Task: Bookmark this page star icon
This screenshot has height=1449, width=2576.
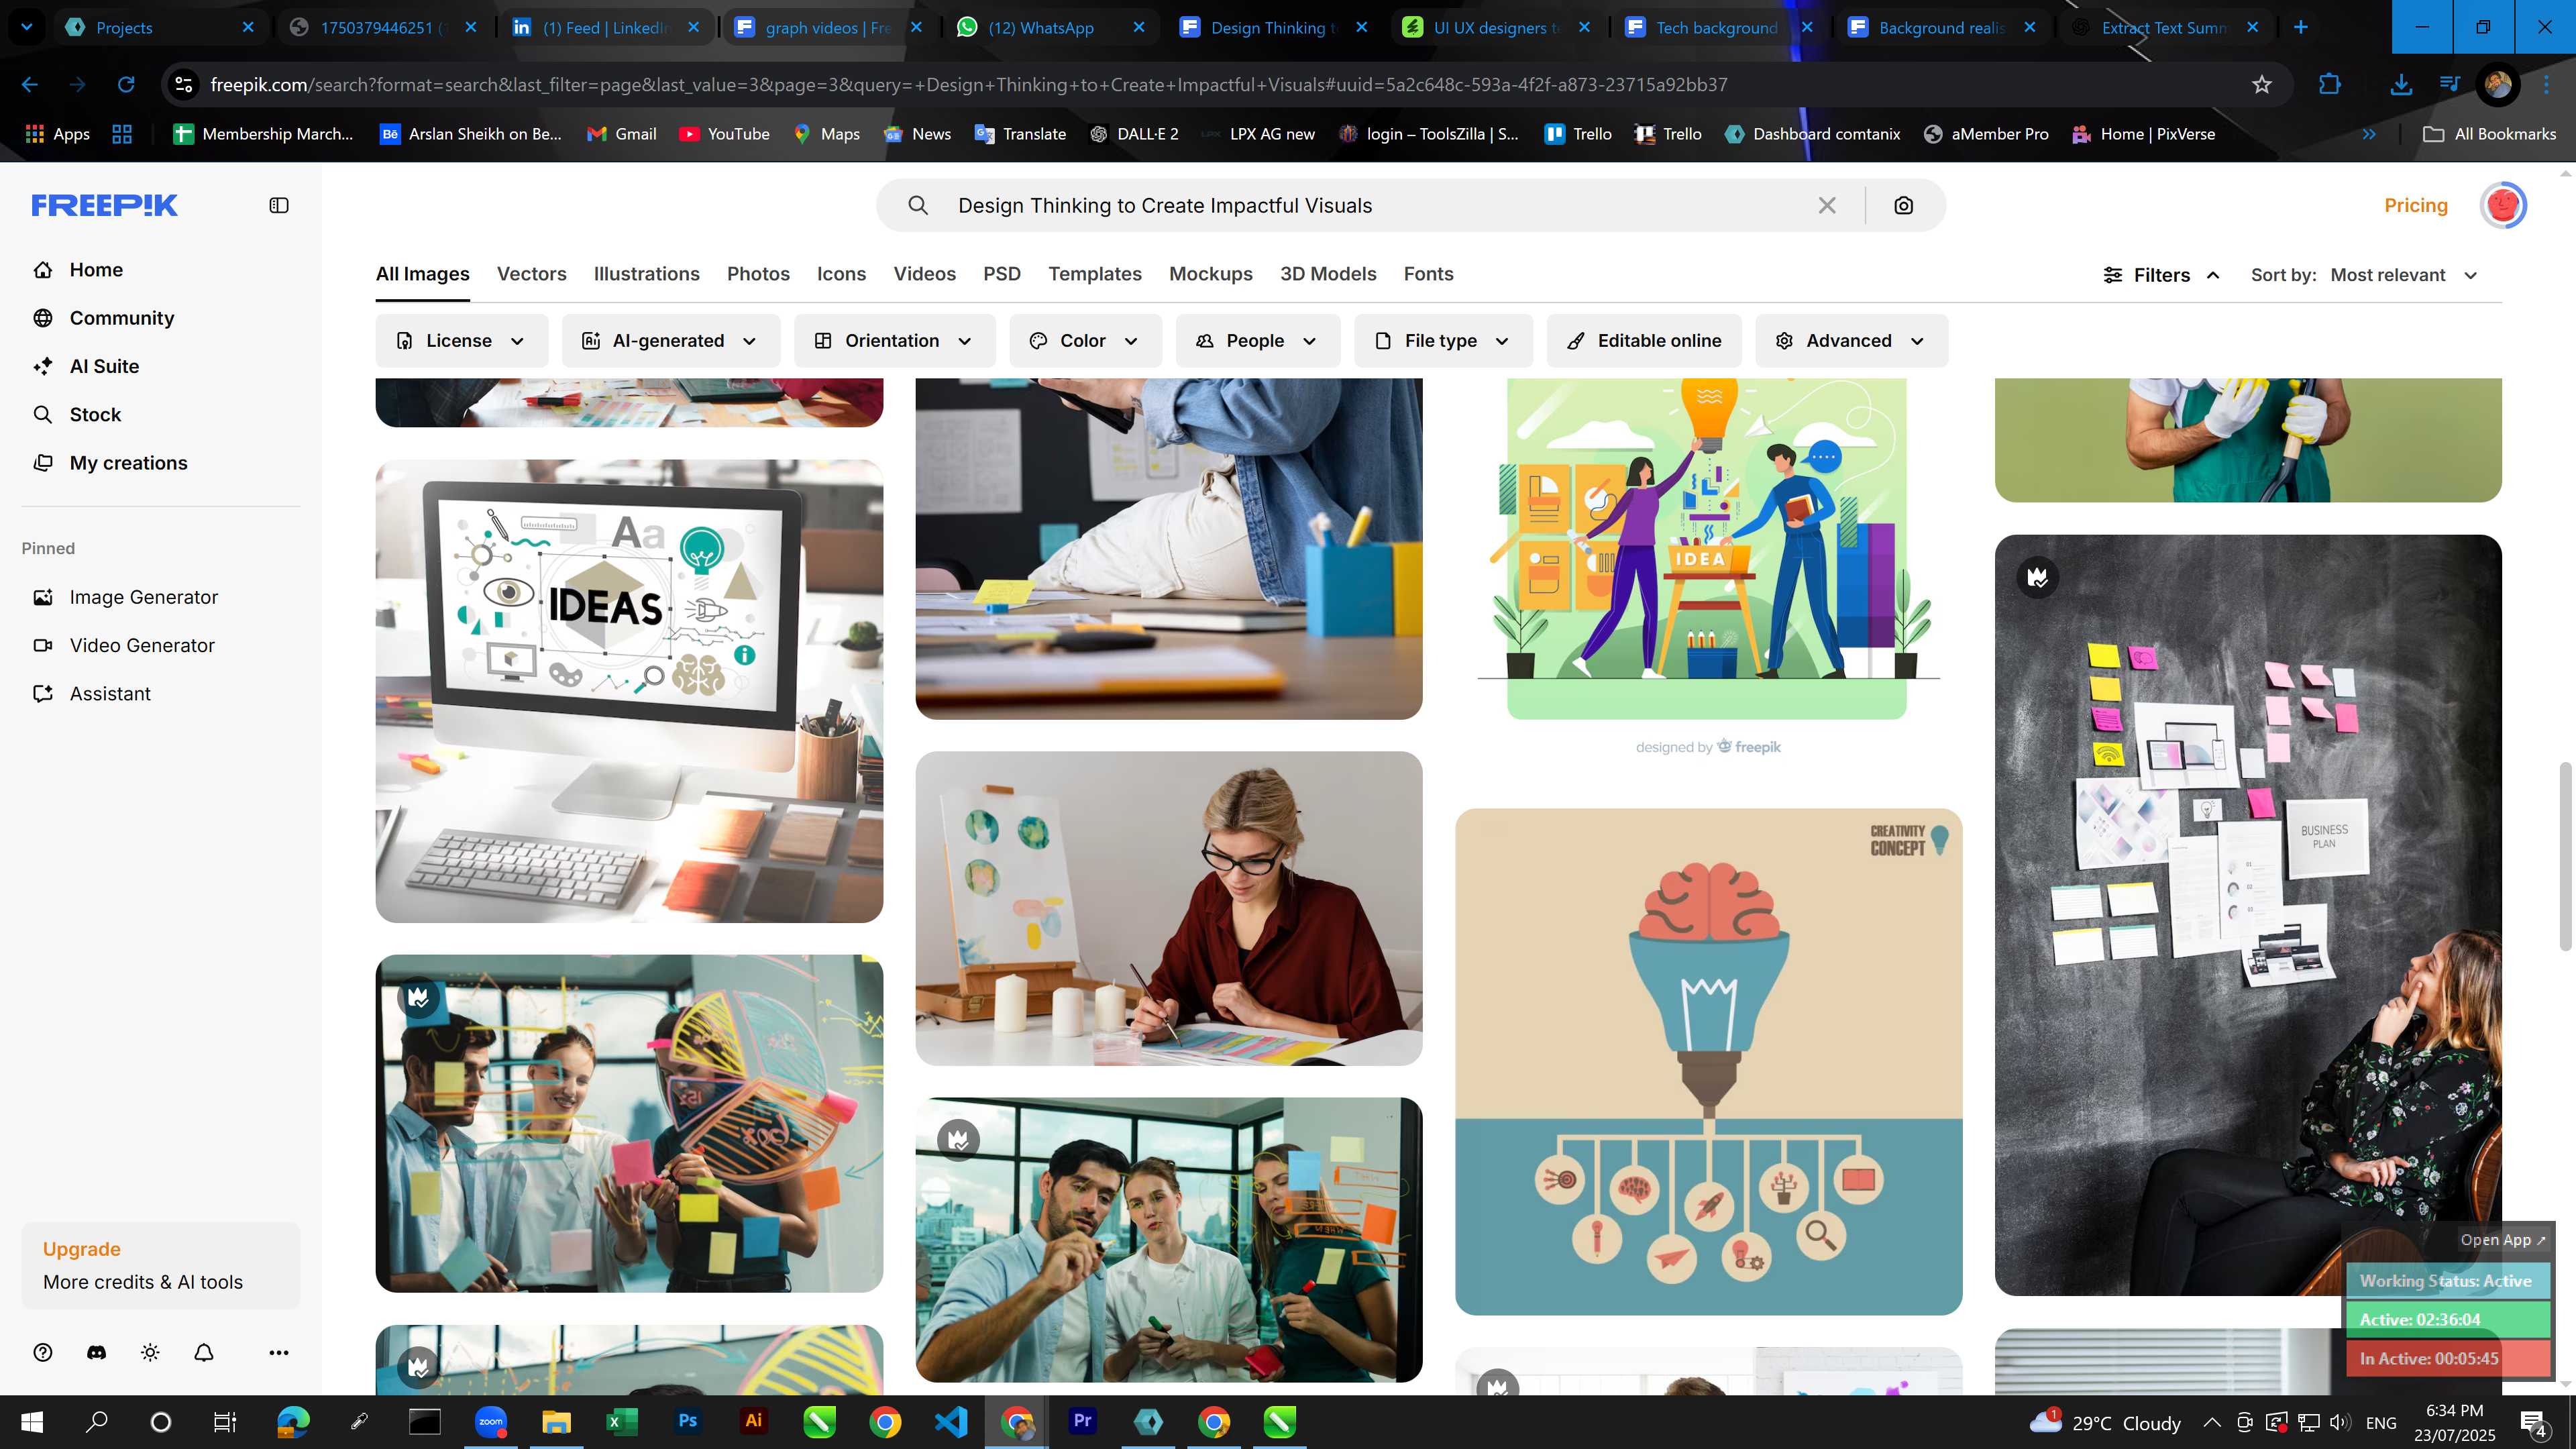Action: (2262, 85)
